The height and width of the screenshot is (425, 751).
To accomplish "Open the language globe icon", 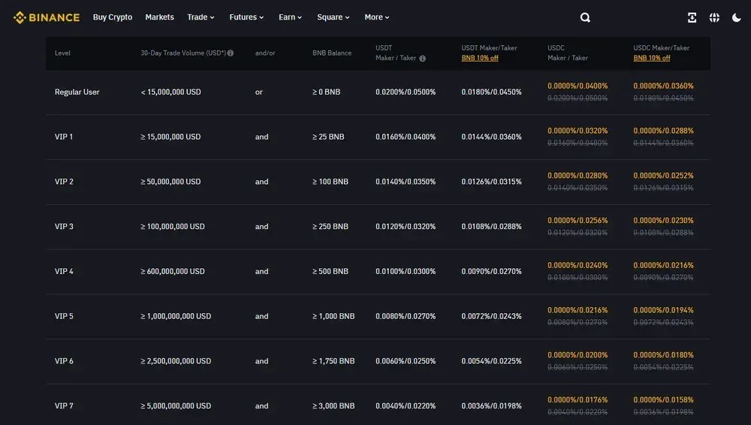I will click(x=714, y=17).
